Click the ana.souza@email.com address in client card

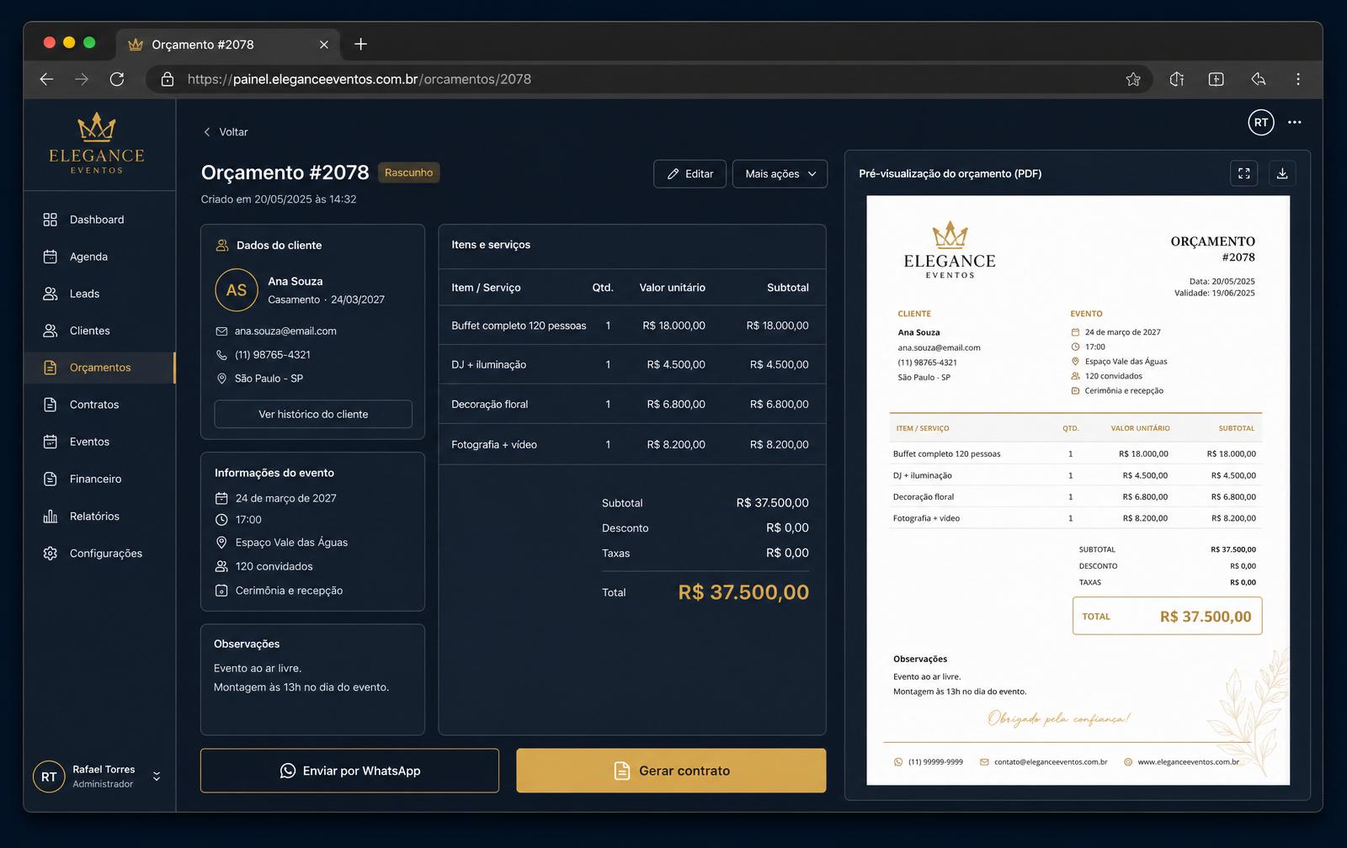point(285,331)
